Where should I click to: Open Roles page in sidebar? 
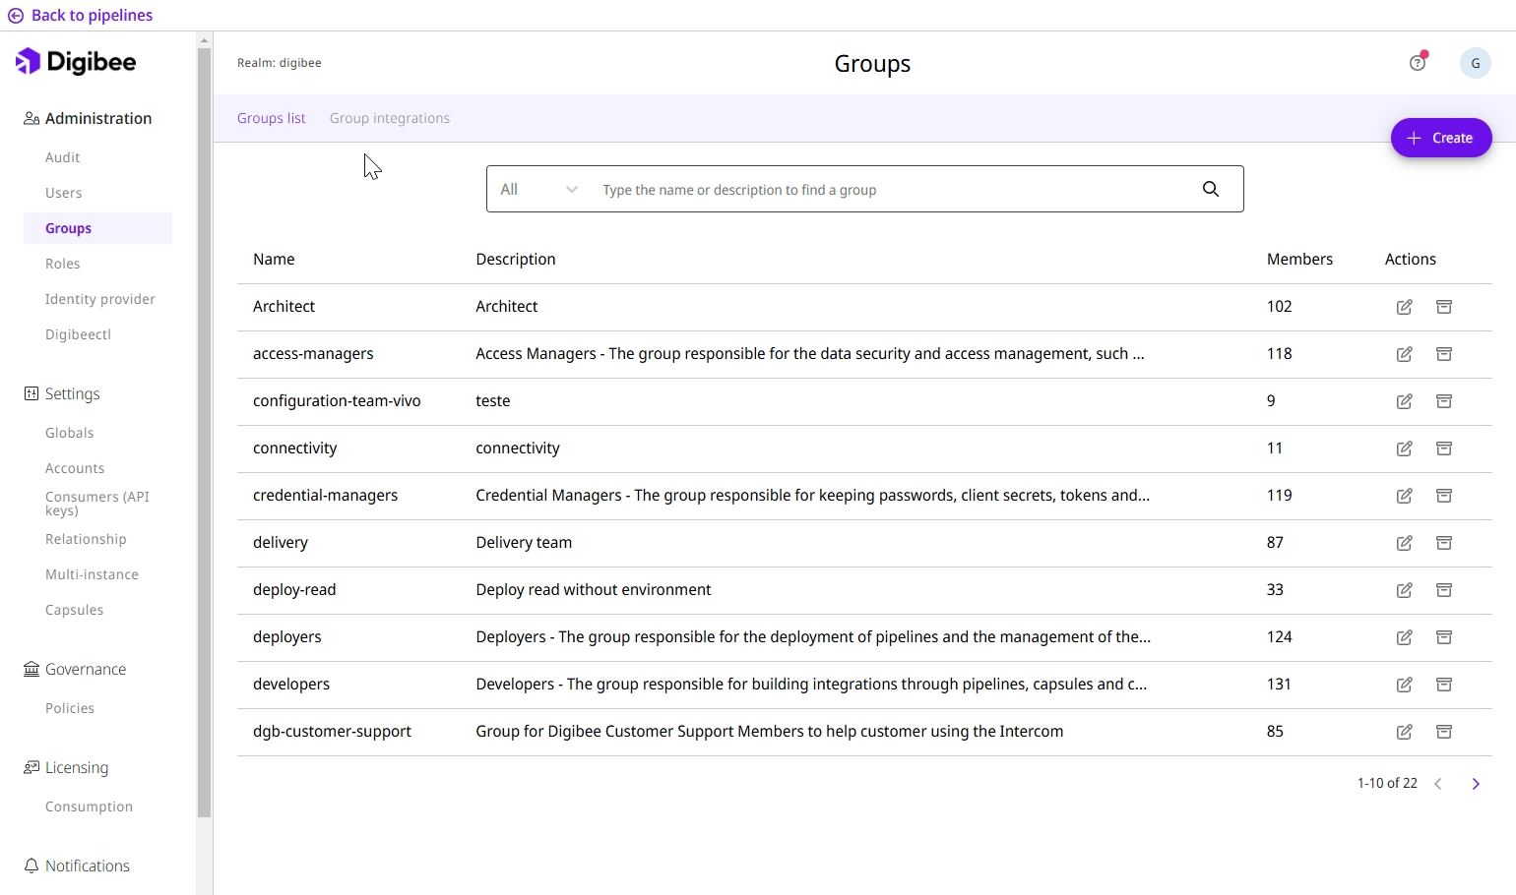pos(63,264)
